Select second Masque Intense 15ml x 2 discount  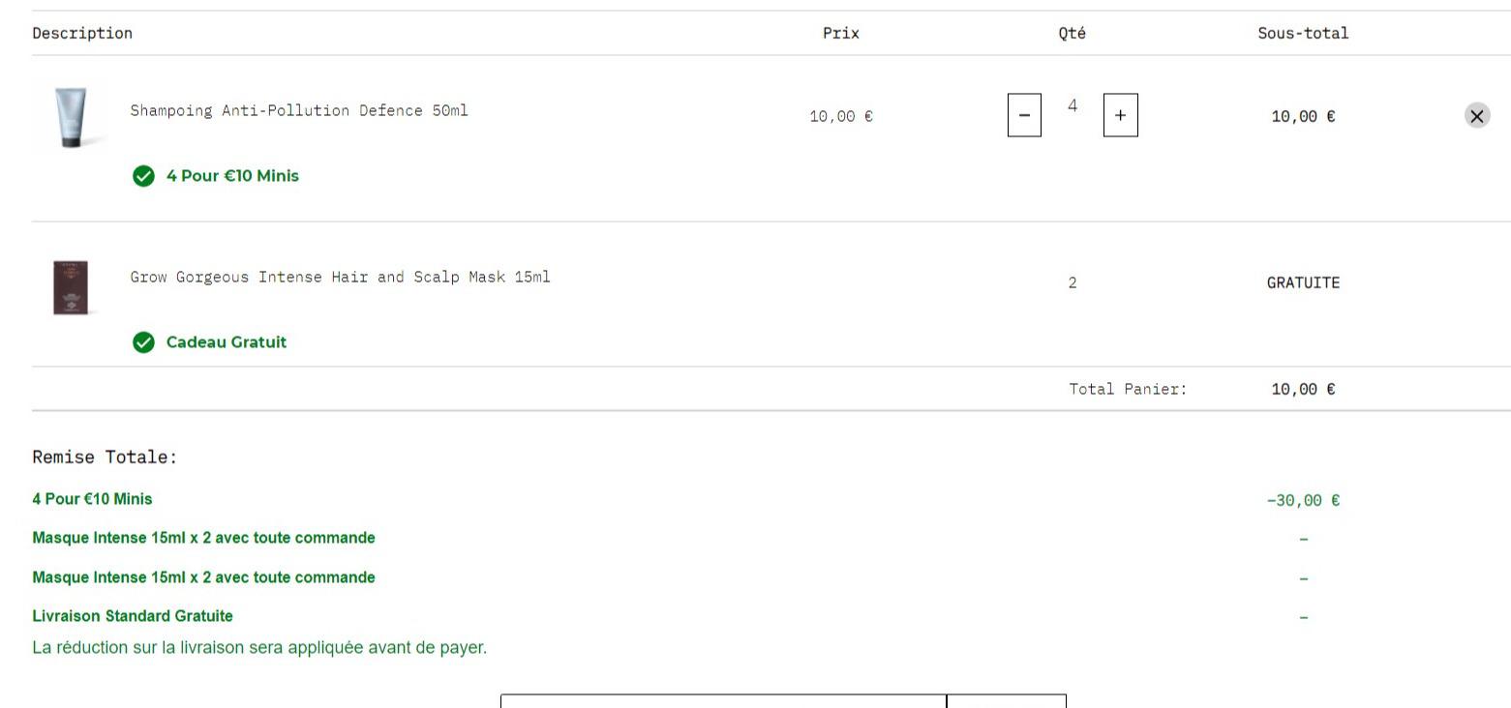click(203, 577)
